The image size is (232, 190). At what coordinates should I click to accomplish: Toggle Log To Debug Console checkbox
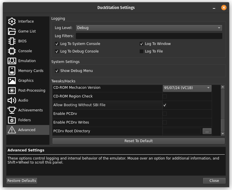(57, 51)
